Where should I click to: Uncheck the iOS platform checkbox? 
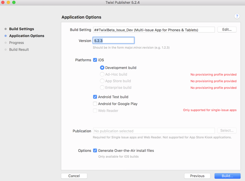click(x=95, y=60)
